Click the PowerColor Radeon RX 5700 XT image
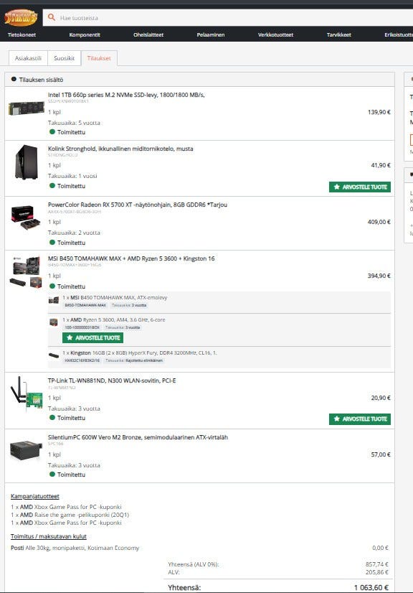Screen dimensions: 413x593 pos(26,217)
